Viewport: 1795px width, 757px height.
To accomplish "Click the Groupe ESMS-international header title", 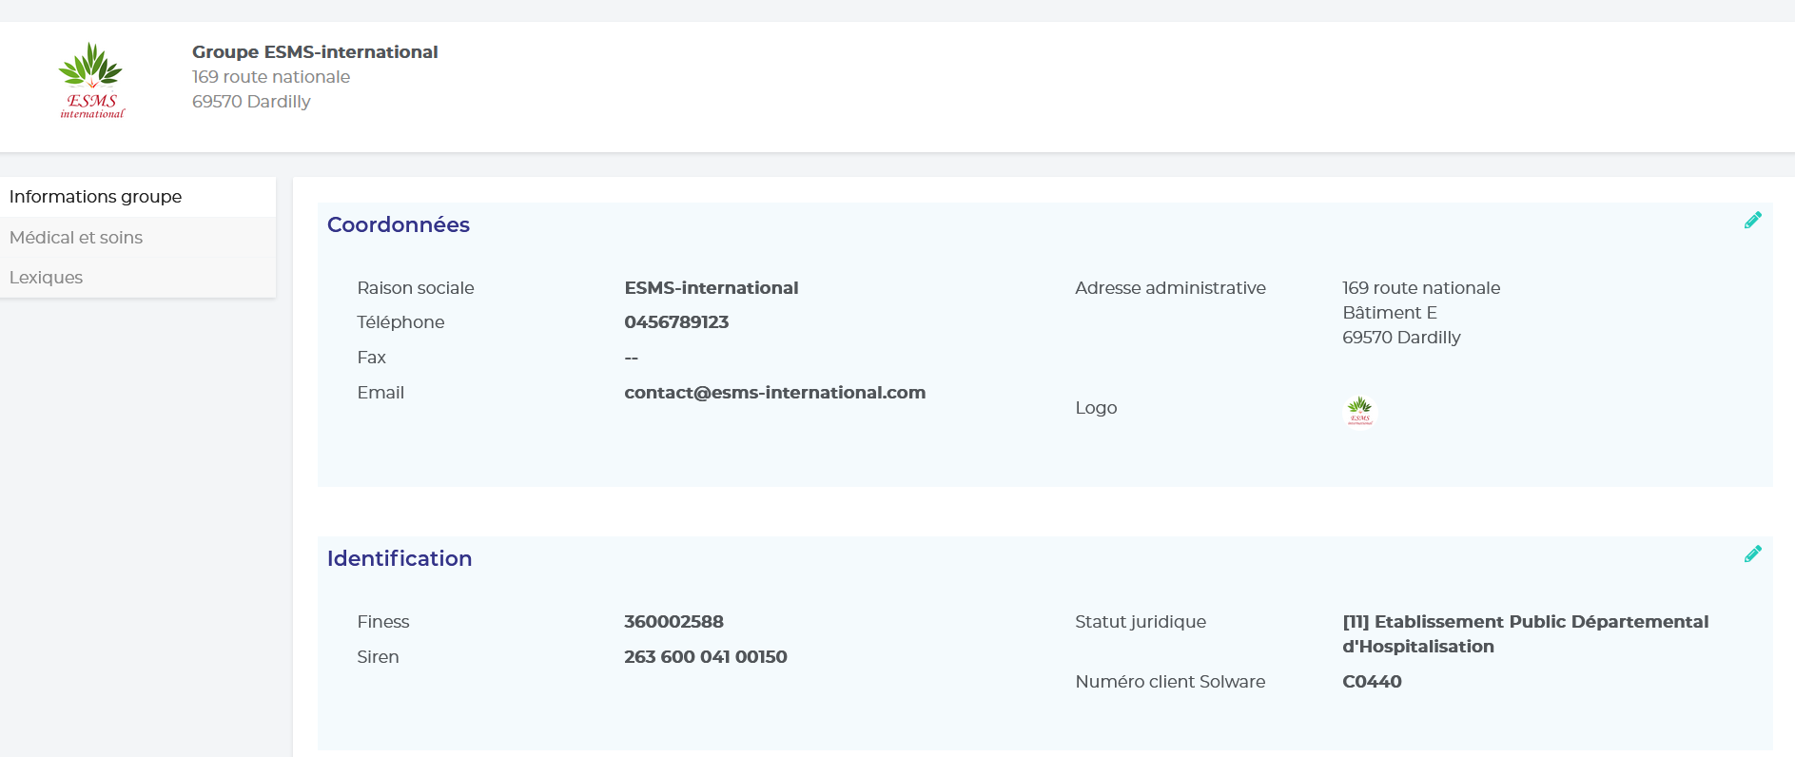I will click(315, 52).
